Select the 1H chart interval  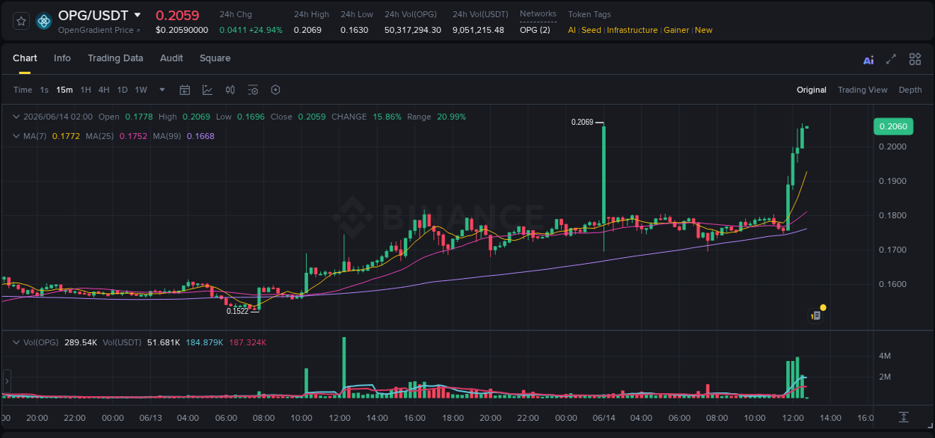[85, 90]
